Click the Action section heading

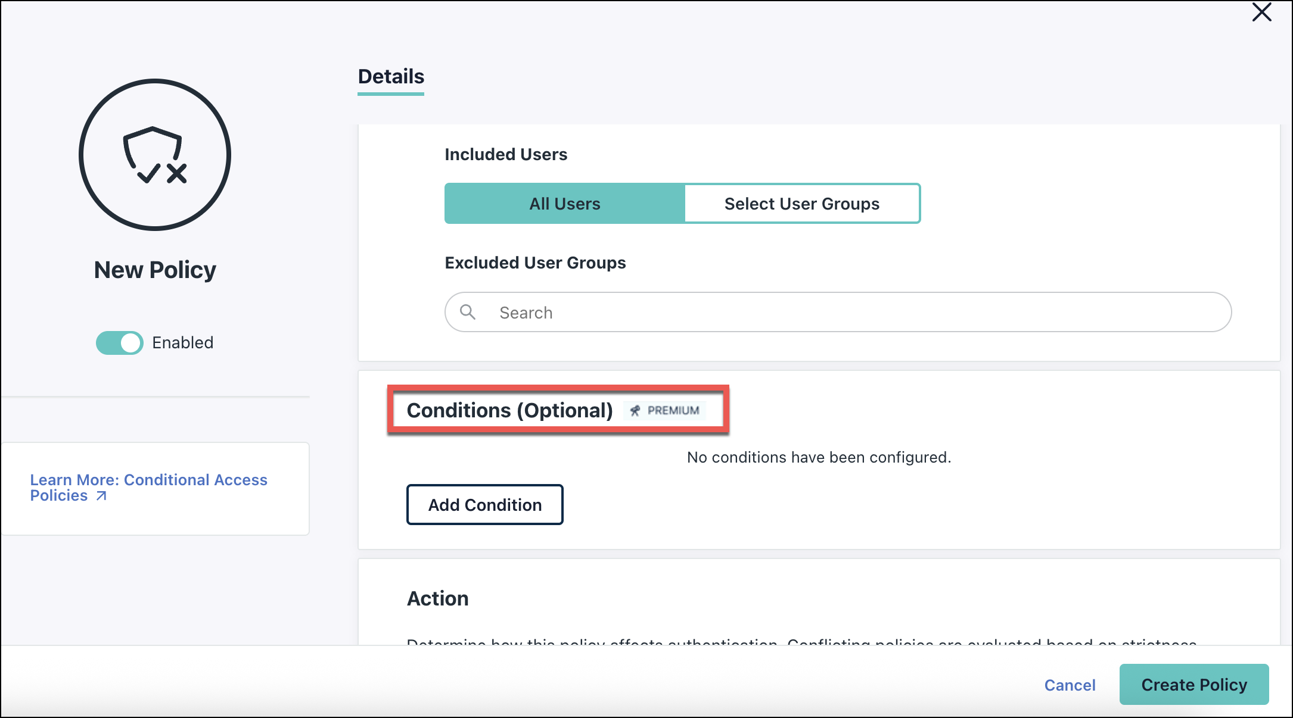[x=438, y=598]
